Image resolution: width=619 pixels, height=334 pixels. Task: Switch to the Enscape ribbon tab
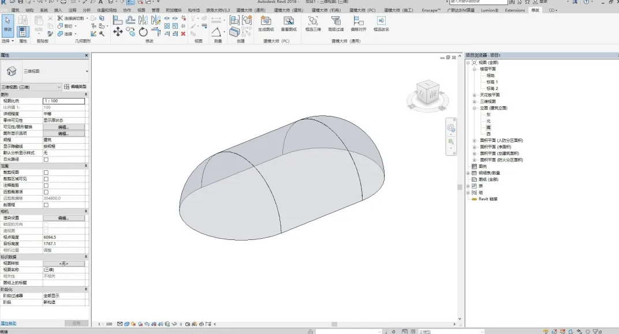tap(430, 10)
